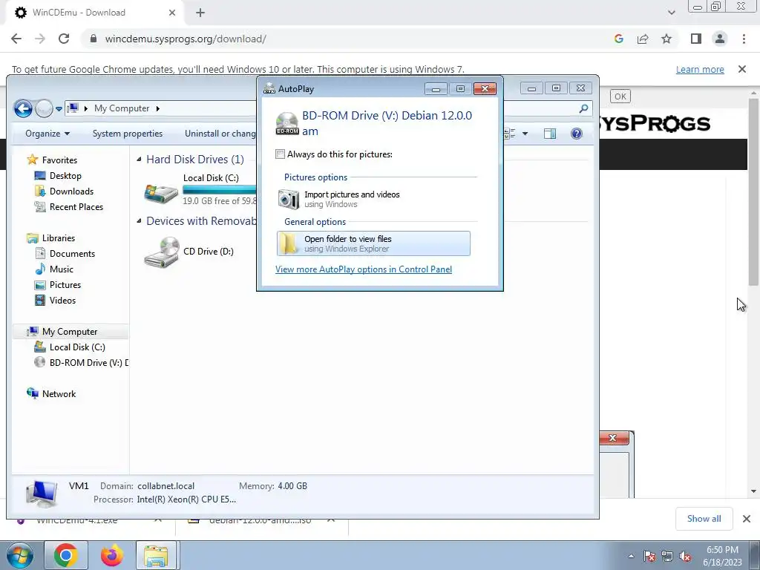Open Chrome profile avatar

[x=720, y=39]
